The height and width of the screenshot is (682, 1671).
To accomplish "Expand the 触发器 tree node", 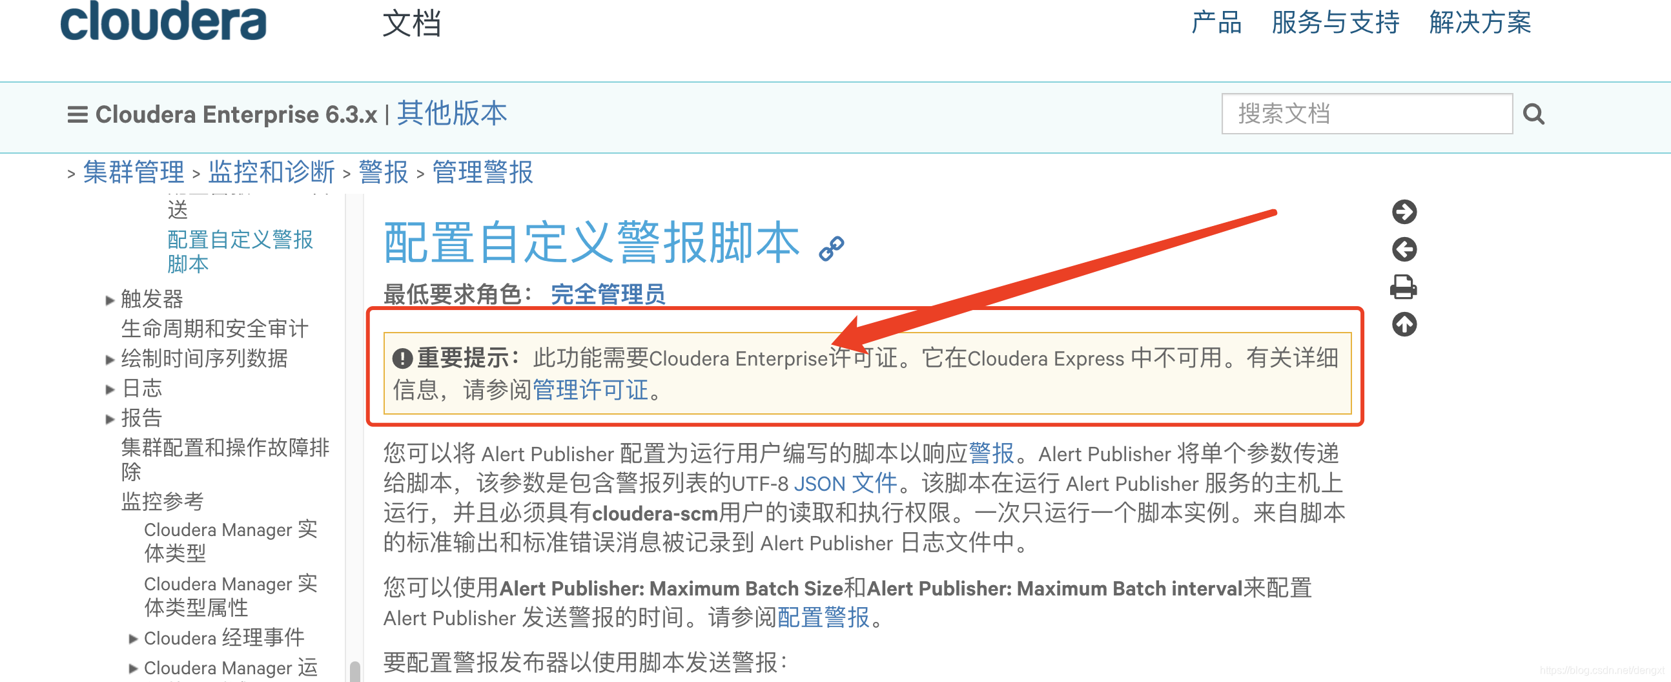I will click(x=110, y=300).
